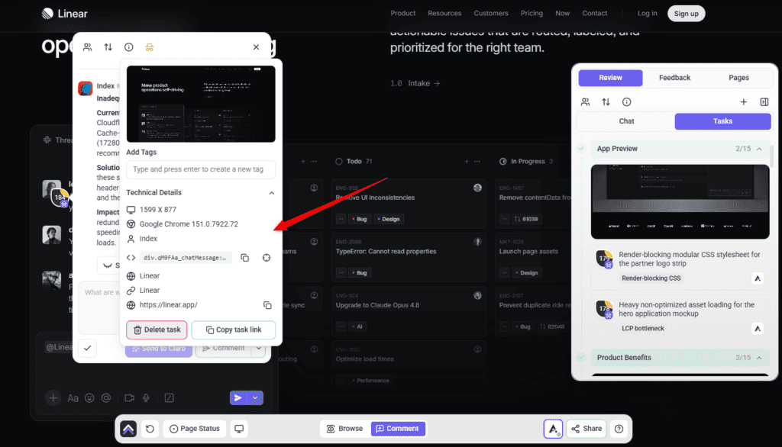
Task: Click the task 179 avatar badge
Action: point(605,259)
